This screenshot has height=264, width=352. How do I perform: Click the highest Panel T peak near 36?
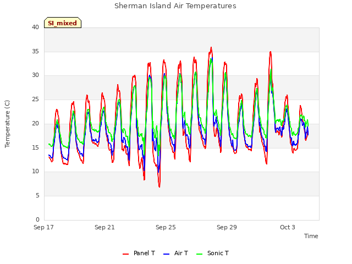(211, 48)
